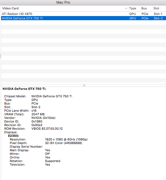Screen dimensions: 166x180
Task: Click the Display Serial Number label
Action: 26,147
